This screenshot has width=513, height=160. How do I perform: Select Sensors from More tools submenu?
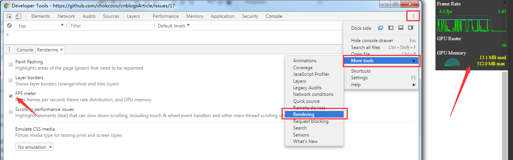point(301,135)
